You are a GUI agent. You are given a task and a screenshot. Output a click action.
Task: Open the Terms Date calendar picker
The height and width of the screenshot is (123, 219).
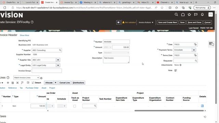click(x=195, y=55)
